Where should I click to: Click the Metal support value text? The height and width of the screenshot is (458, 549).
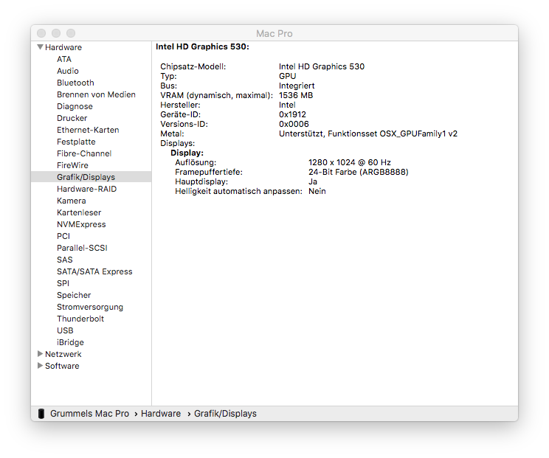click(368, 133)
